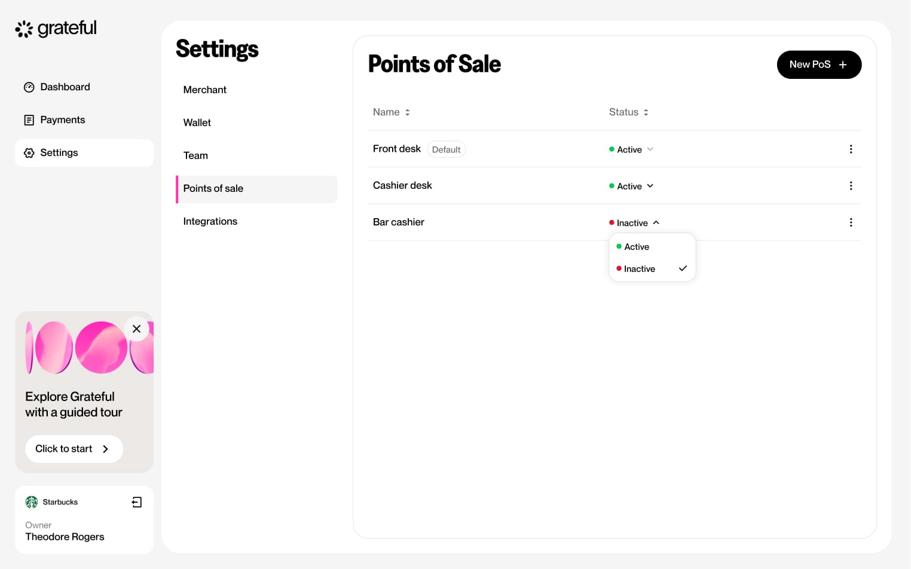
Task: Create a new PoS
Action: [x=818, y=65]
